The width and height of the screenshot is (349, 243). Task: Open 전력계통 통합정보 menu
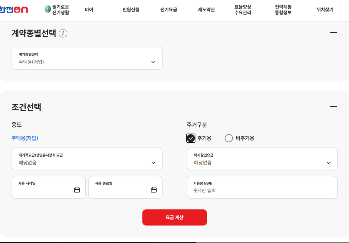click(283, 10)
